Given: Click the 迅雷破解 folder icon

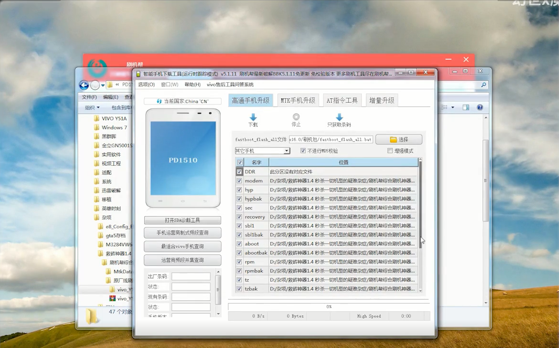Looking at the screenshot, I should (x=97, y=190).
